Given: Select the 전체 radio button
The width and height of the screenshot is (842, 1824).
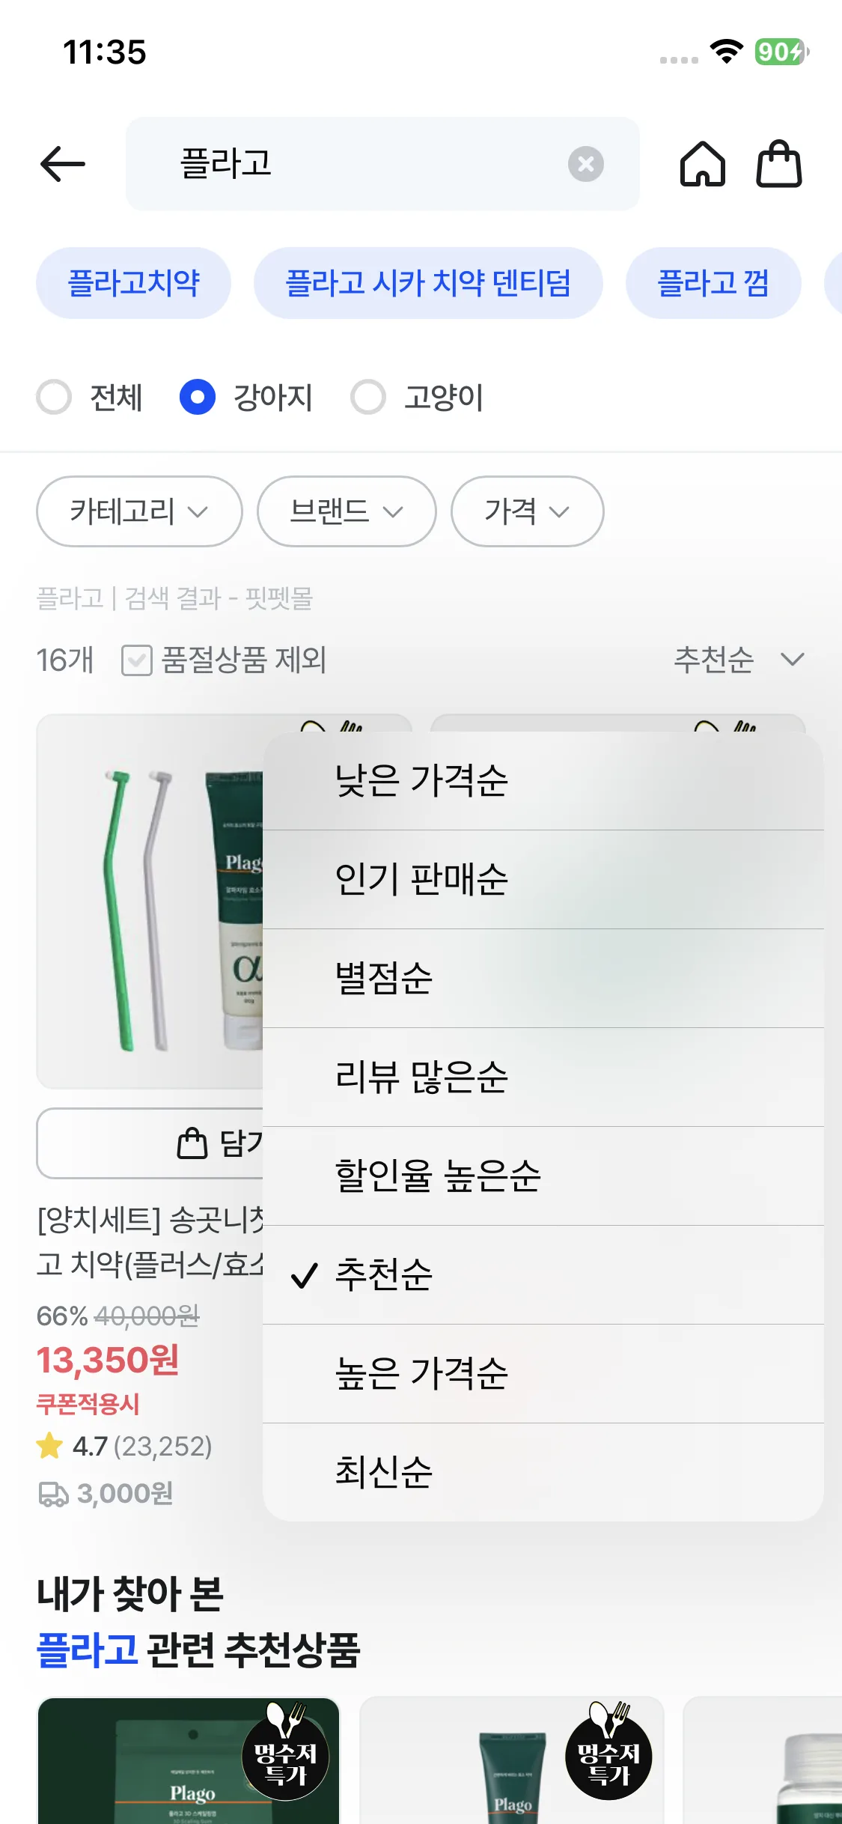Looking at the screenshot, I should tap(54, 397).
